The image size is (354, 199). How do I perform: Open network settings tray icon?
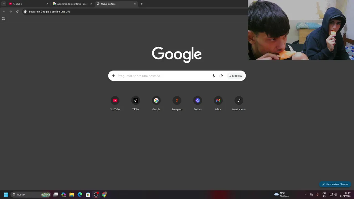[331, 195]
